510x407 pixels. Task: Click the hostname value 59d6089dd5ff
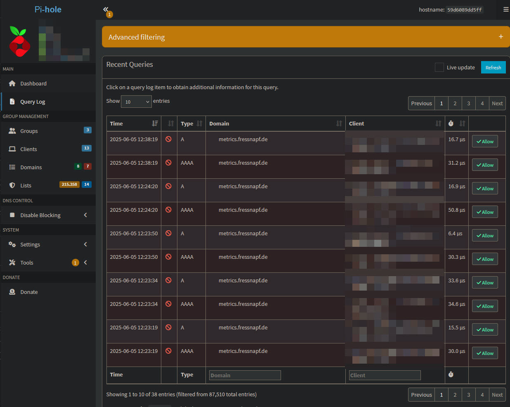(x=465, y=10)
